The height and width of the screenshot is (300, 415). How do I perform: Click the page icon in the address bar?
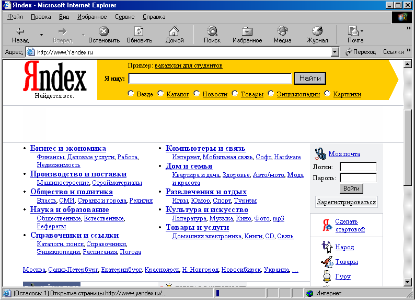coord(31,52)
